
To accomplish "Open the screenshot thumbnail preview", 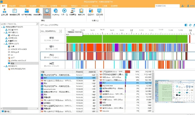I will coord(175,91).
